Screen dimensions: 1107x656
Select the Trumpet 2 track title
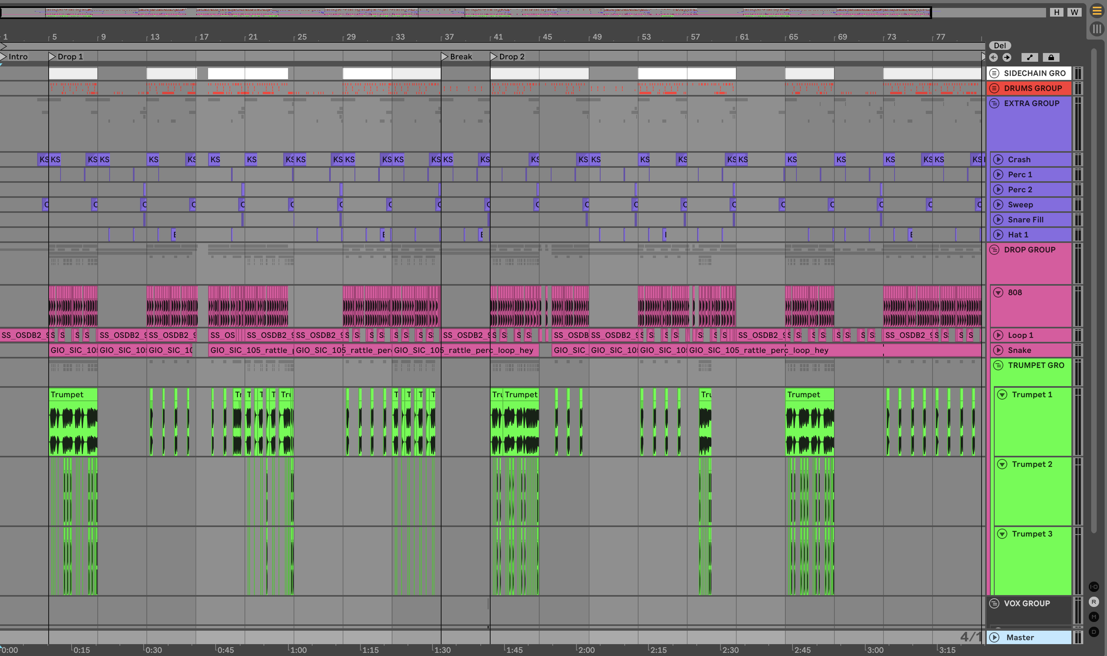tap(1032, 464)
